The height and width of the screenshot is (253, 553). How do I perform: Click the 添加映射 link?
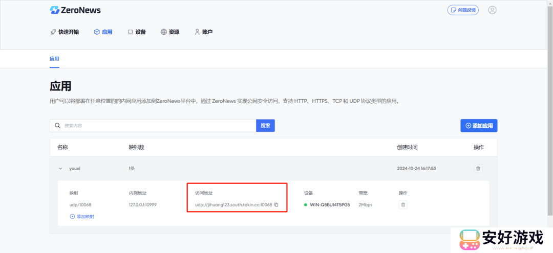82,217
